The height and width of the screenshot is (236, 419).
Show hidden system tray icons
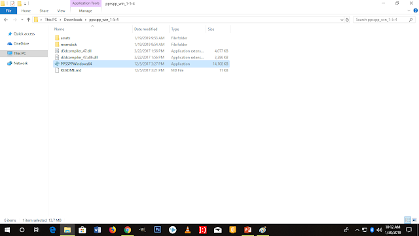click(x=357, y=230)
